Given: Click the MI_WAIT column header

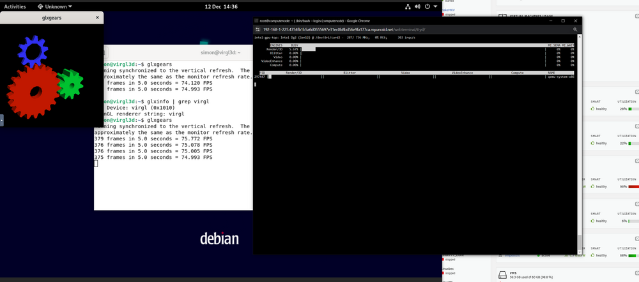Looking at the screenshot, I should point(569,45).
